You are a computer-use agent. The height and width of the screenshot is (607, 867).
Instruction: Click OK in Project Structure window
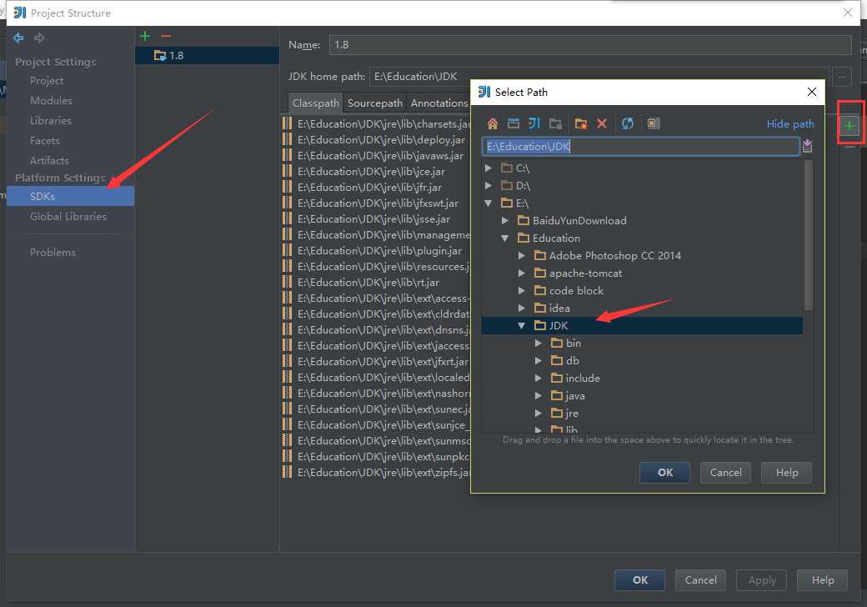(x=639, y=580)
